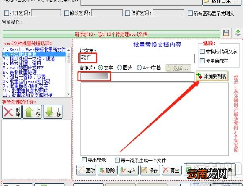The image size is (243, 186).
Task: Enable 保护密码 checkbox
Action: pos(127,13)
